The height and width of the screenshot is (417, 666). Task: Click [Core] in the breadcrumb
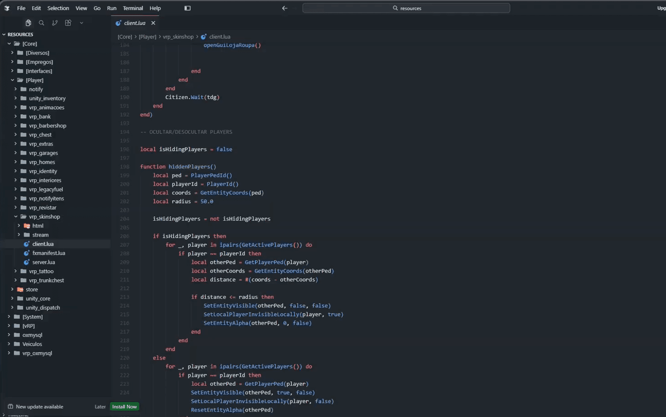coord(125,37)
